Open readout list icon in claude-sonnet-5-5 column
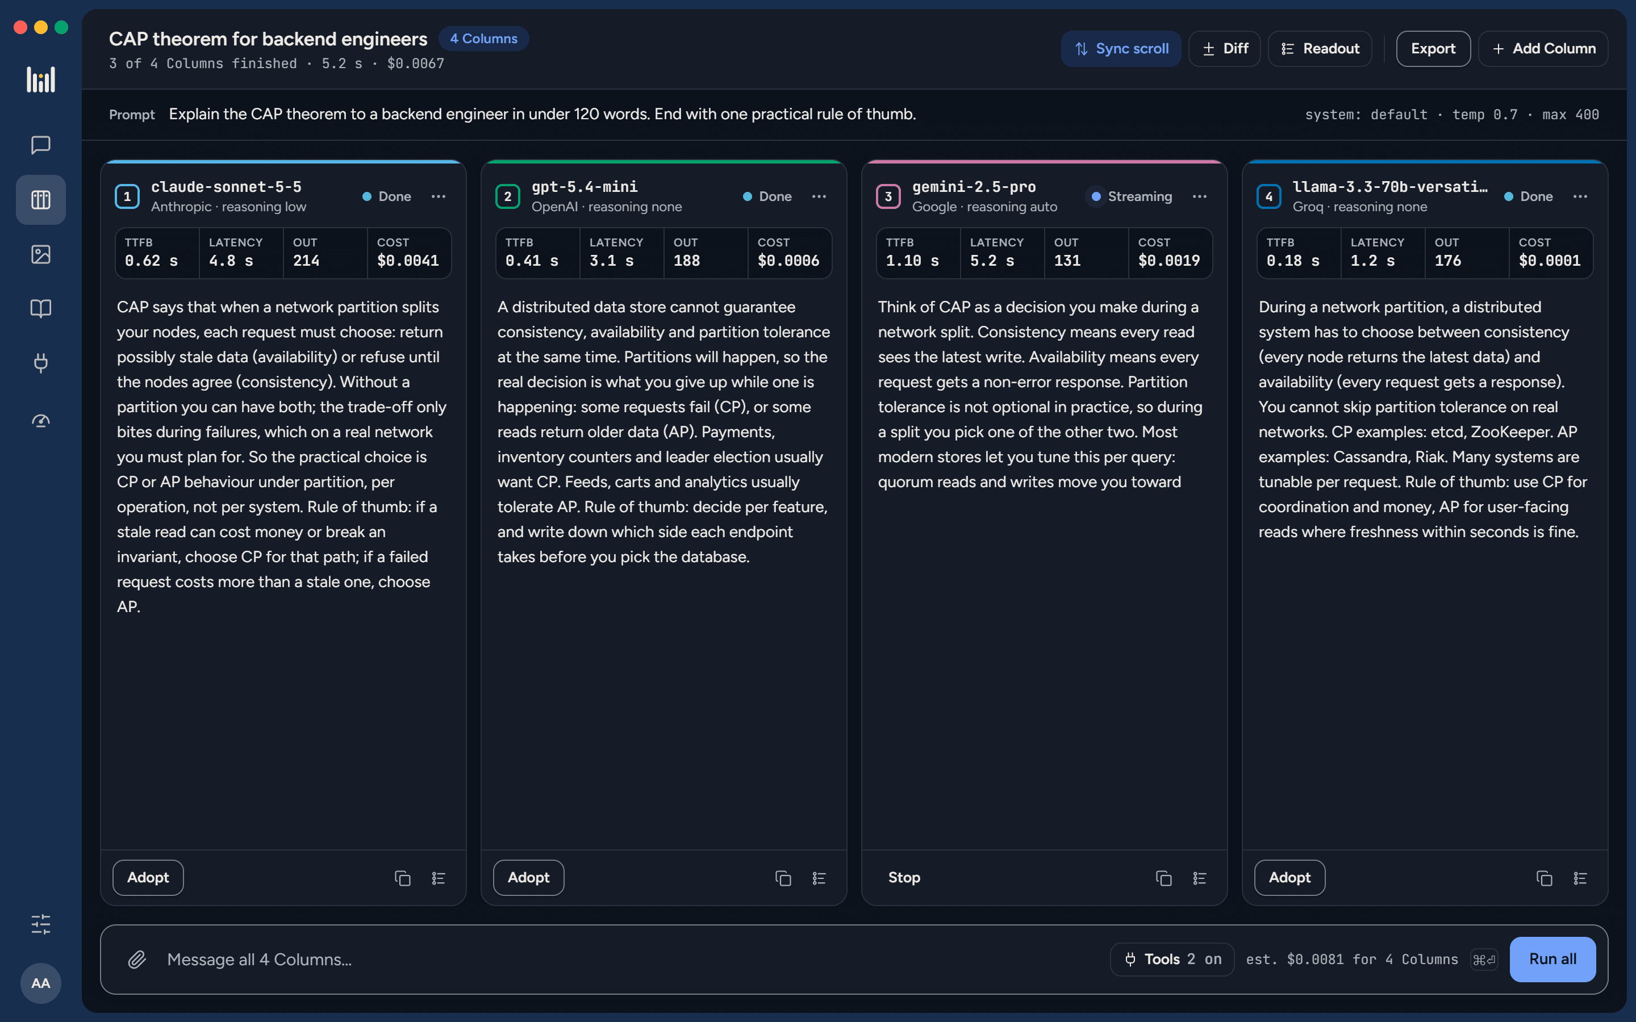 click(439, 878)
